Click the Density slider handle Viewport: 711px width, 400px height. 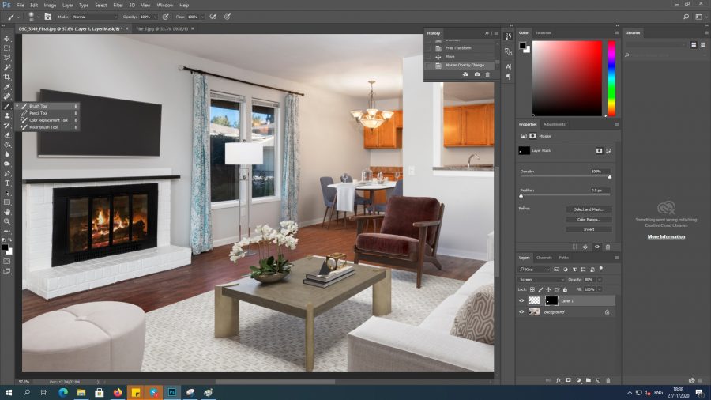[x=610, y=177]
